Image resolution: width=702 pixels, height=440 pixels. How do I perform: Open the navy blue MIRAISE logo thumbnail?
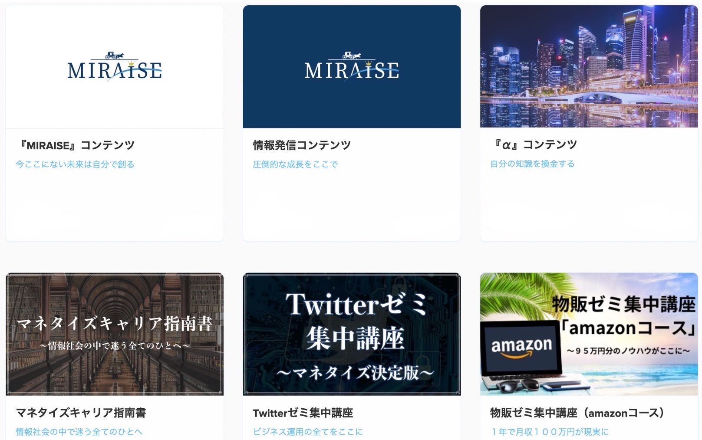pyautogui.click(x=352, y=67)
